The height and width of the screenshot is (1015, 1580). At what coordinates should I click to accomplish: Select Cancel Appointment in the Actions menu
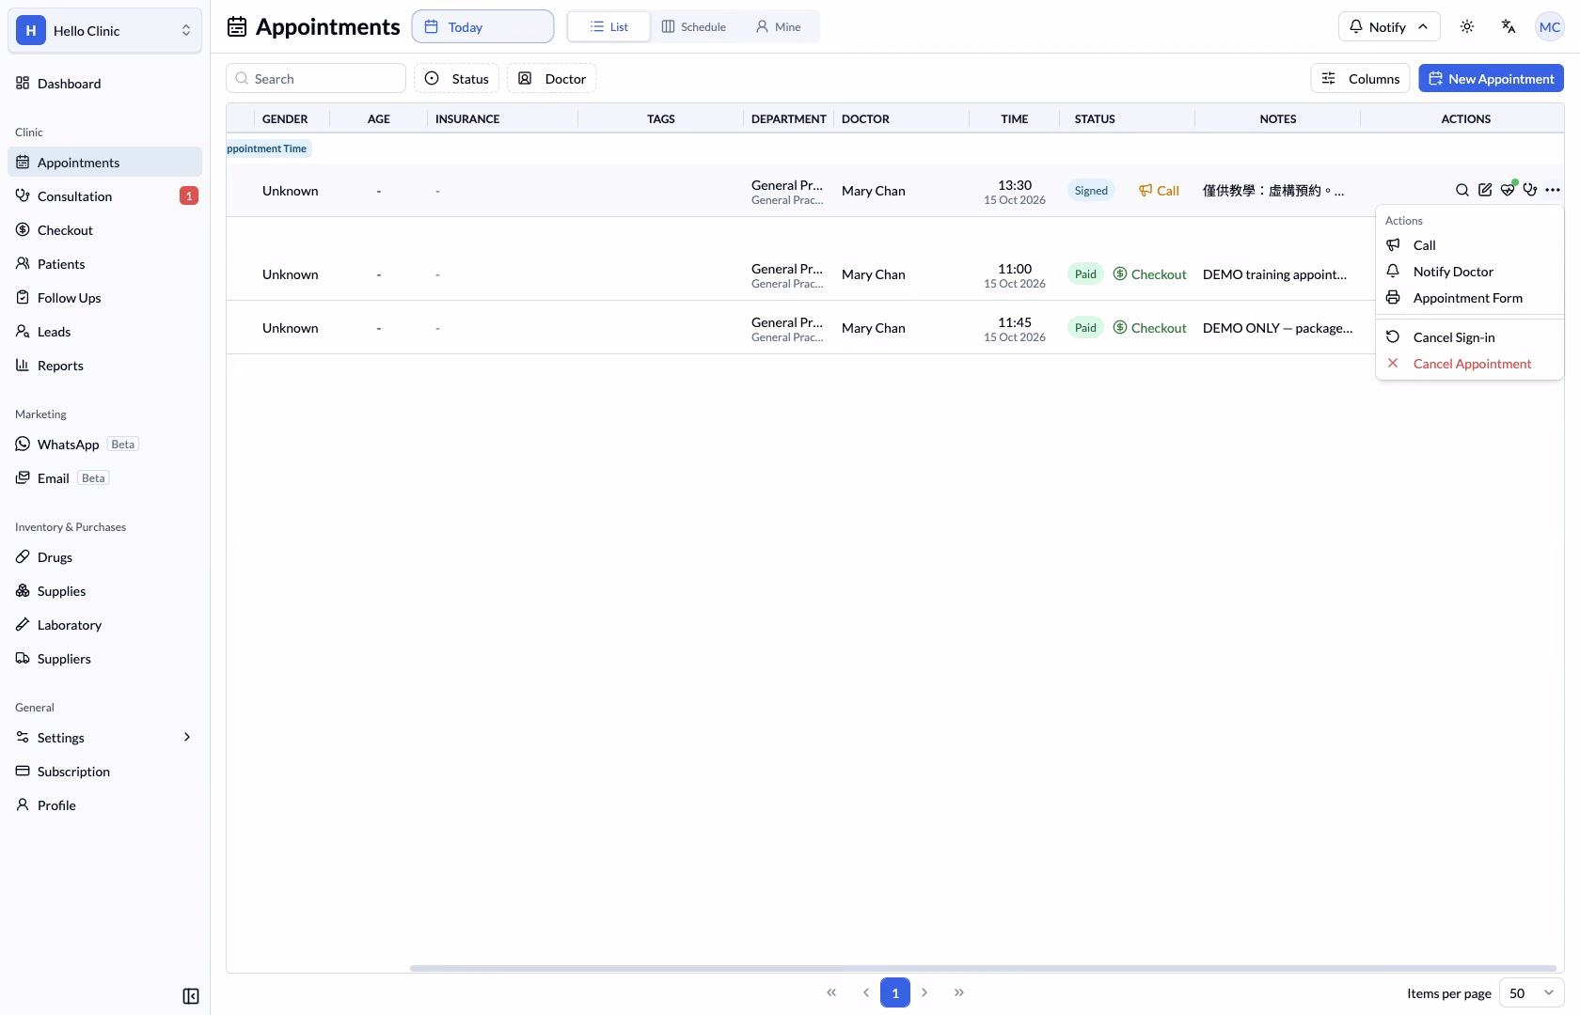coord(1469,364)
